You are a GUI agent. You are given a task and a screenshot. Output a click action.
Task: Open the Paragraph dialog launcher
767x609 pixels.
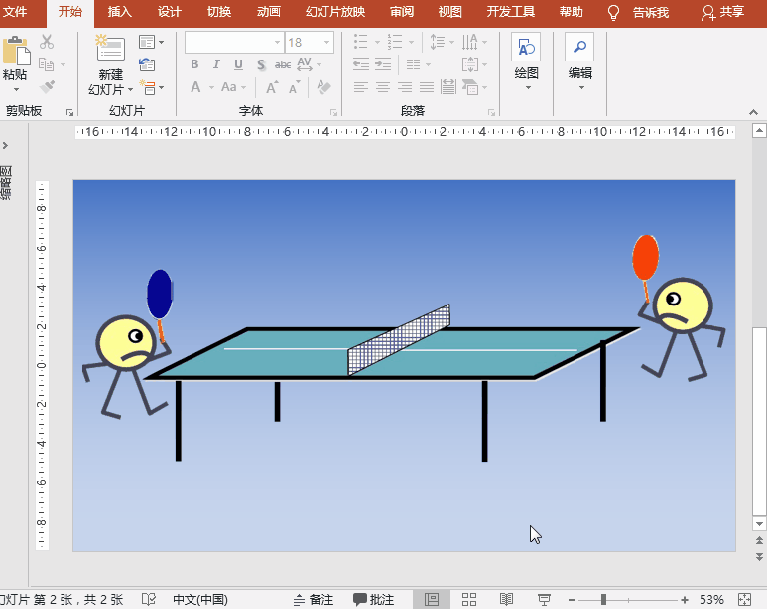[x=491, y=112]
